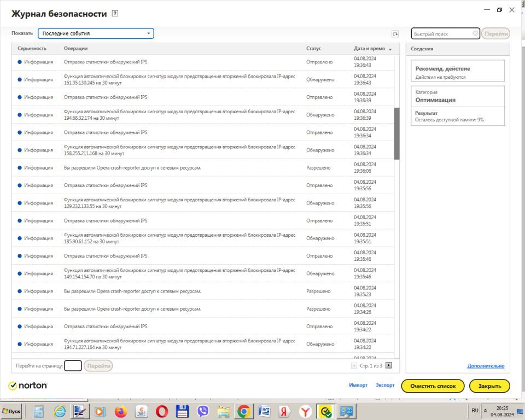
Task: Select IPS statistics row at 19:35:46
Action: coord(203,255)
